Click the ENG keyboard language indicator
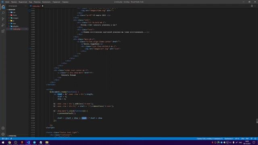The height and width of the screenshot is (145, 258). click(x=240, y=142)
